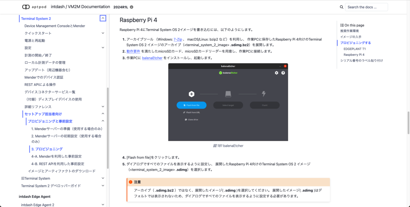This screenshot has width=410, height=207.
Task: Open the version info icon beside 2024R1L
Action: pos(132,7)
